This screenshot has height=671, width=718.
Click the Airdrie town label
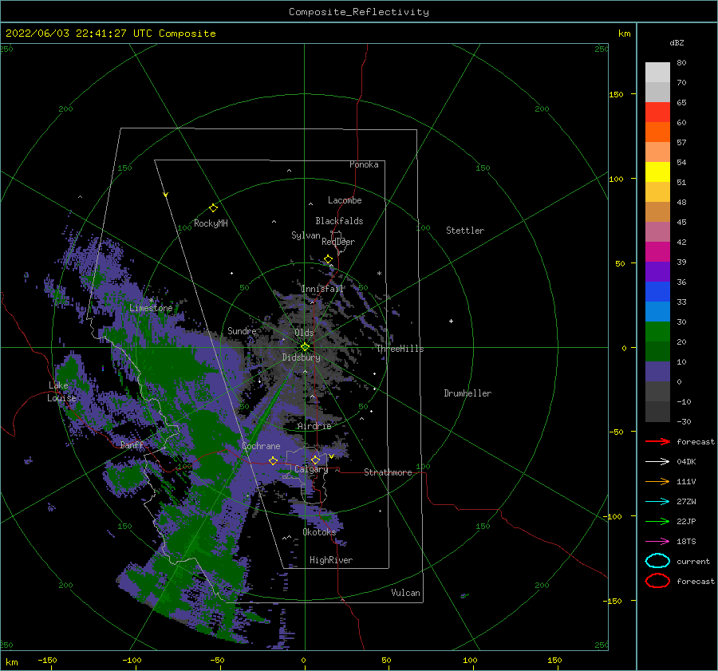tap(314, 426)
